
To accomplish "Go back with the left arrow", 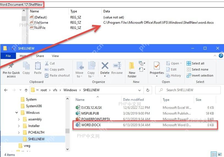I will pyautogui.click(x=6, y=90).
